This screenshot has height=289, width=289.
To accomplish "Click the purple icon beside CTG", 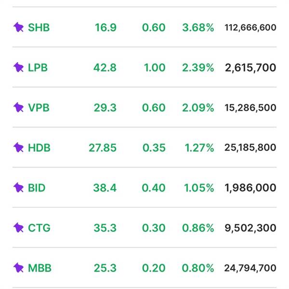I will [x=18, y=227].
